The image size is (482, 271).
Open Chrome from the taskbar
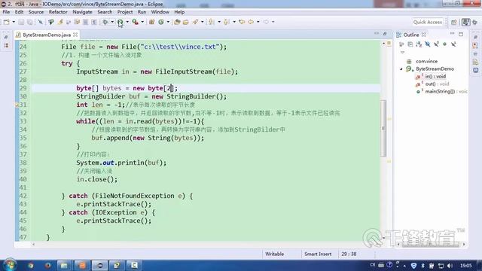[30, 265]
